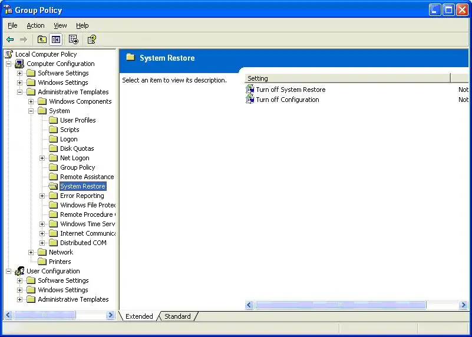Select the Turn off System Restore policy icon
The height and width of the screenshot is (337, 472).
tap(250, 90)
